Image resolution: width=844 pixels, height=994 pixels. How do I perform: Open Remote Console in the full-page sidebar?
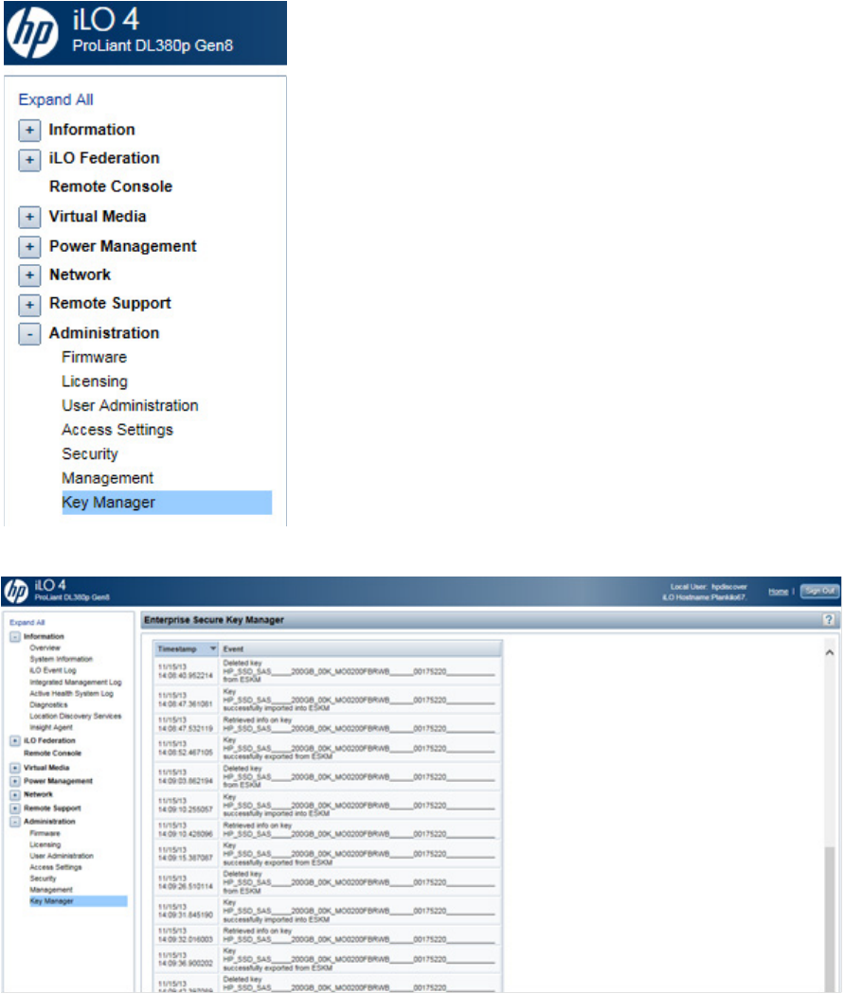[x=53, y=754]
